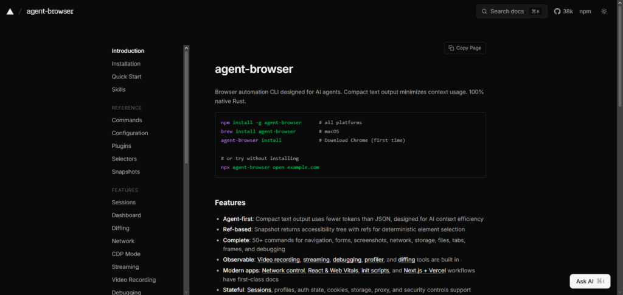Open the Commands reference page

click(x=127, y=120)
